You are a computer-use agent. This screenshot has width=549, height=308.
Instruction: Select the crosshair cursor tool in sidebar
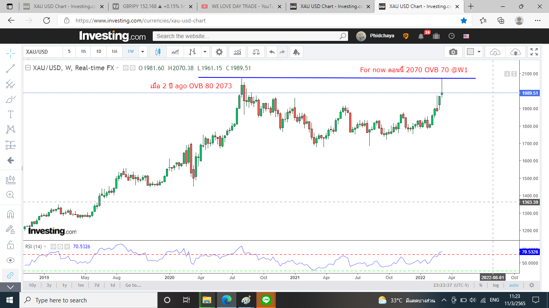[x=10, y=53]
